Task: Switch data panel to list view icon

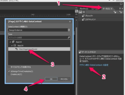Action: [x=80, y=12]
